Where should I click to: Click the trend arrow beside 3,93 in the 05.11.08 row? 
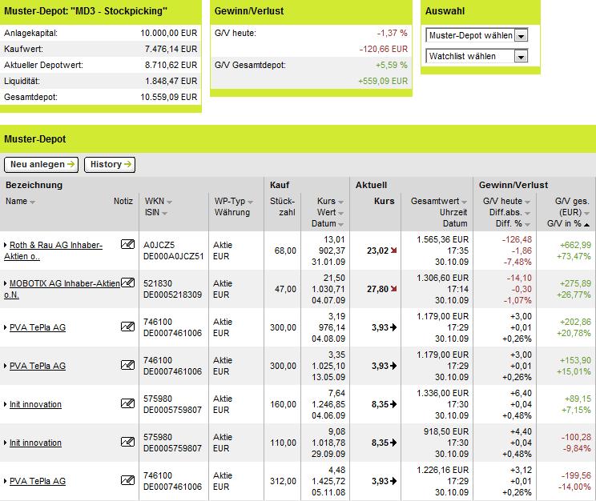393,481
